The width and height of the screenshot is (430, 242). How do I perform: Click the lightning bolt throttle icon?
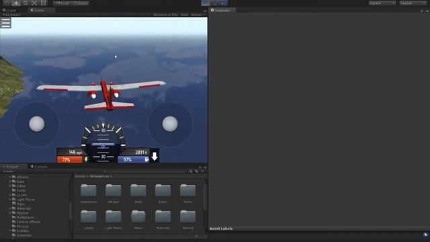[x=86, y=159]
